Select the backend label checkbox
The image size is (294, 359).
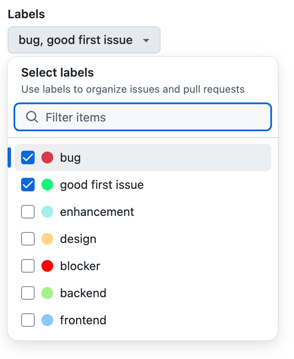28,293
